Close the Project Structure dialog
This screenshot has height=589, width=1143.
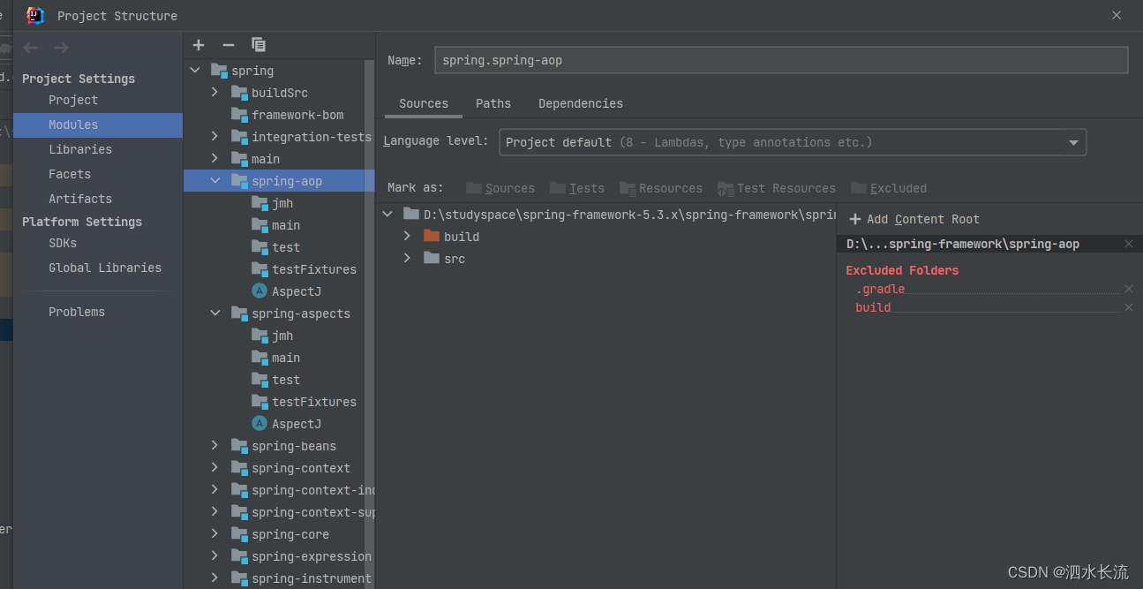pos(1117,15)
